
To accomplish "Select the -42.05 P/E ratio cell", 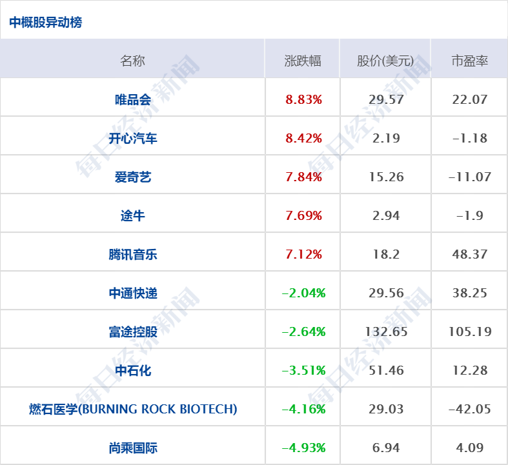I will point(470,409).
